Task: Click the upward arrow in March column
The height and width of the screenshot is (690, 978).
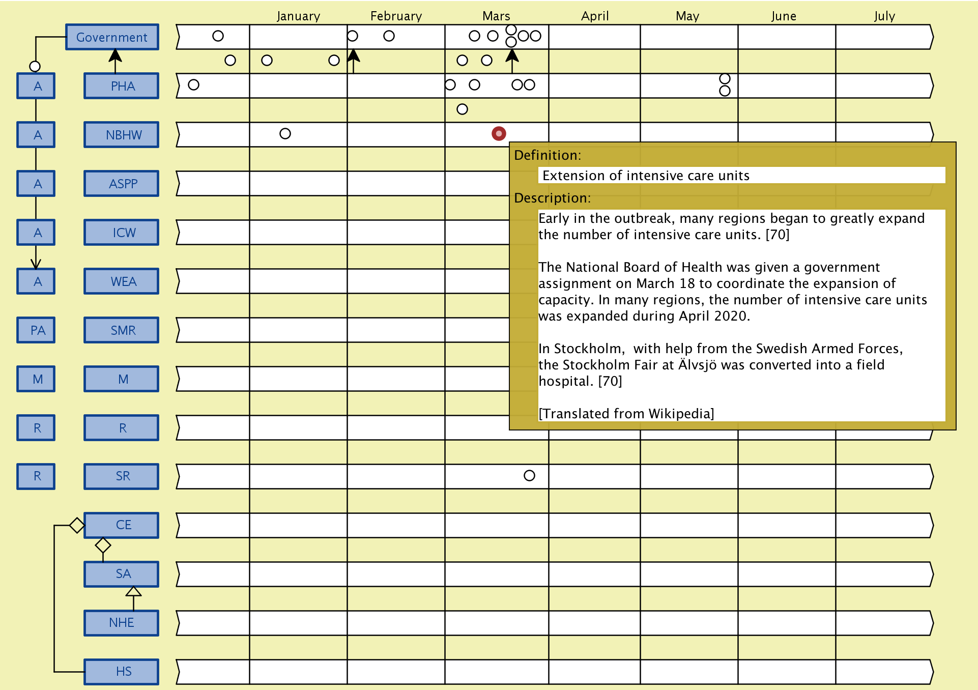Action: pyautogui.click(x=512, y=57)
